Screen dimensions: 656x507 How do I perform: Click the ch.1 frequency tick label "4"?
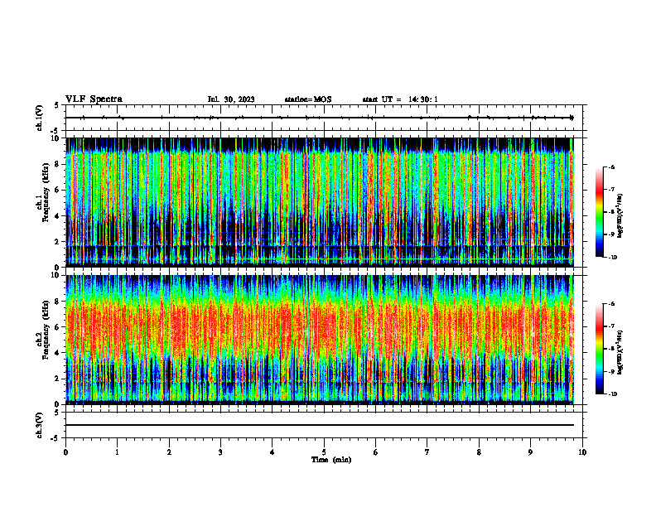pyautogui.click(x=58, y=216)
